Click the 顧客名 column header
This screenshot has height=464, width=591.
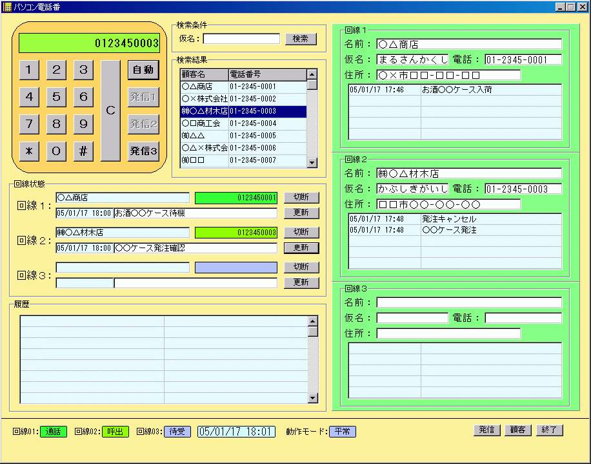[205, 74]
